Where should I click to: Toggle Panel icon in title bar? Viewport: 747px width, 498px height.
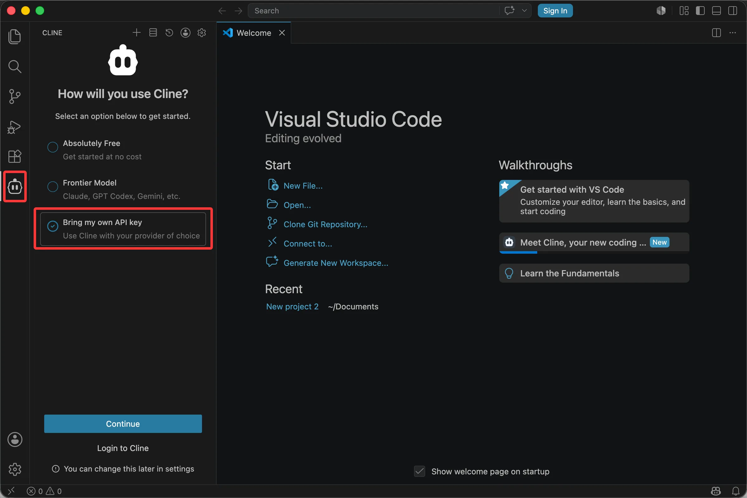pyautogui.click(x=716, y=11)
